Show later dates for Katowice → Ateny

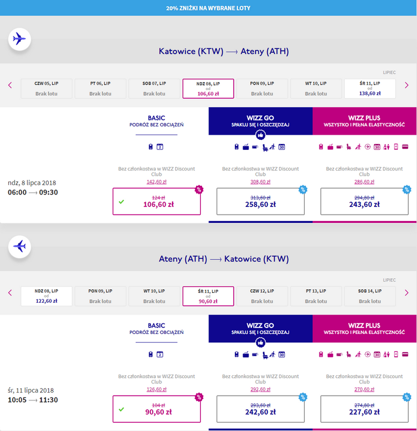coord(406,85)
